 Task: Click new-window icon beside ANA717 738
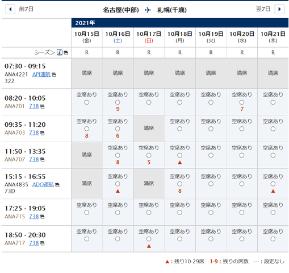pos(43,243)
